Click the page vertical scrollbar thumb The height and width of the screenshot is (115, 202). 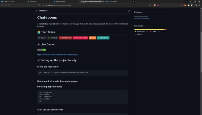201,52
